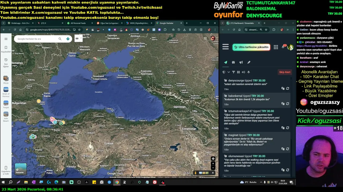Mute alerts with the speaker icon
This screenshot has width=343, height=192.
[243, 72]
